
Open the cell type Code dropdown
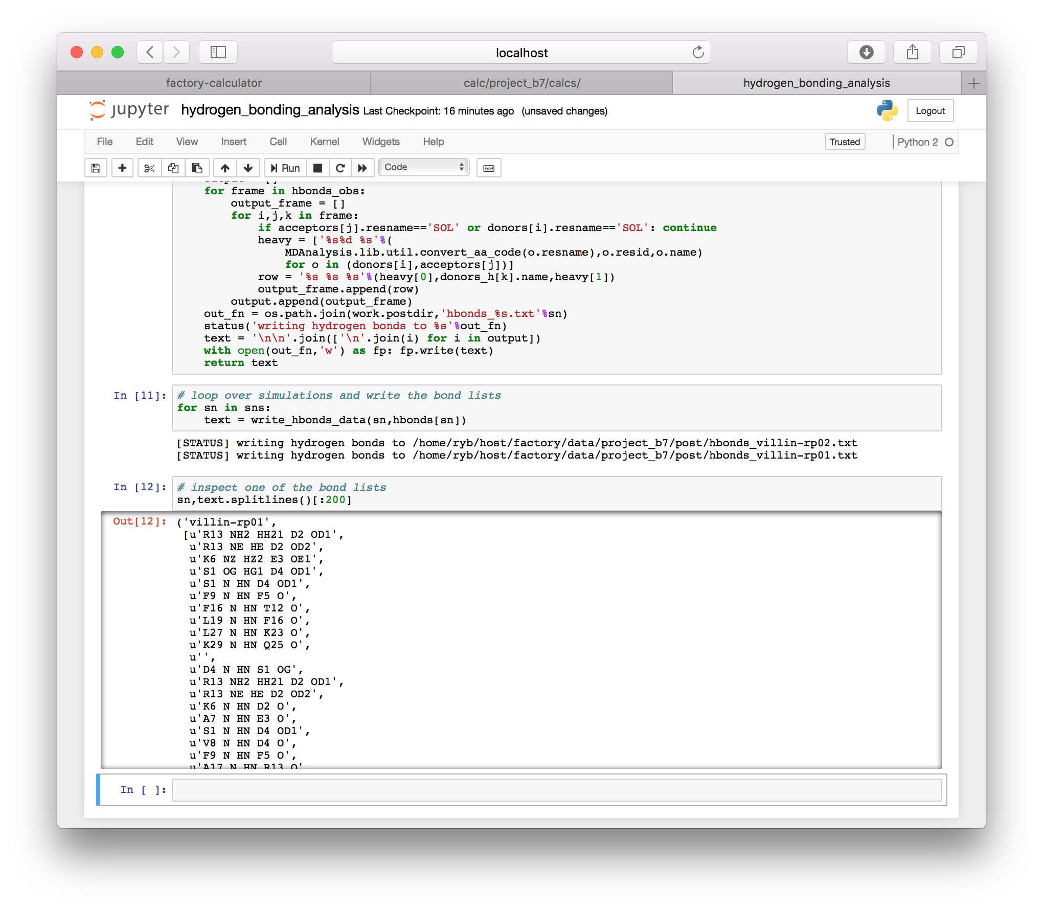click(423, 167)
